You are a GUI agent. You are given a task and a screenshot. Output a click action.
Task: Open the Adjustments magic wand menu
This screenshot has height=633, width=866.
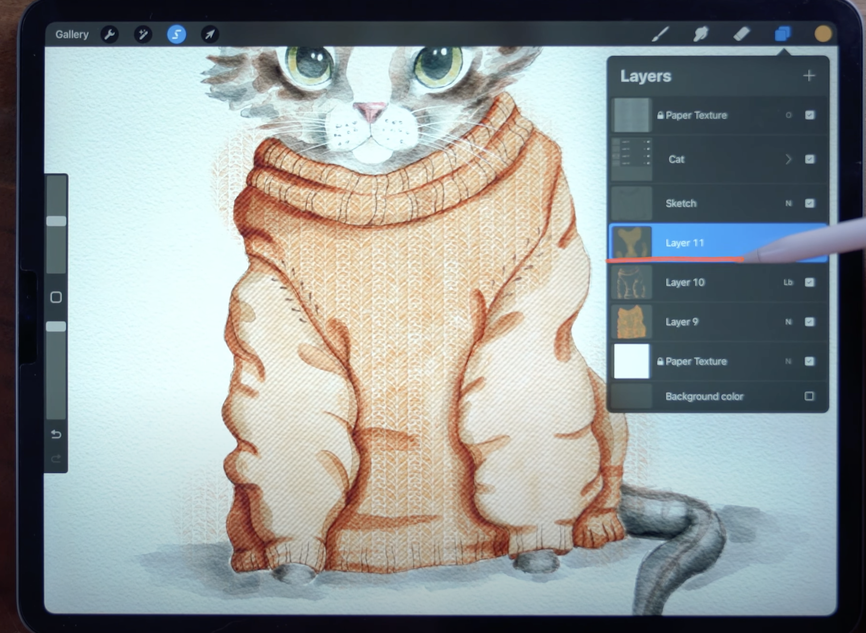[x=143, y=34]
